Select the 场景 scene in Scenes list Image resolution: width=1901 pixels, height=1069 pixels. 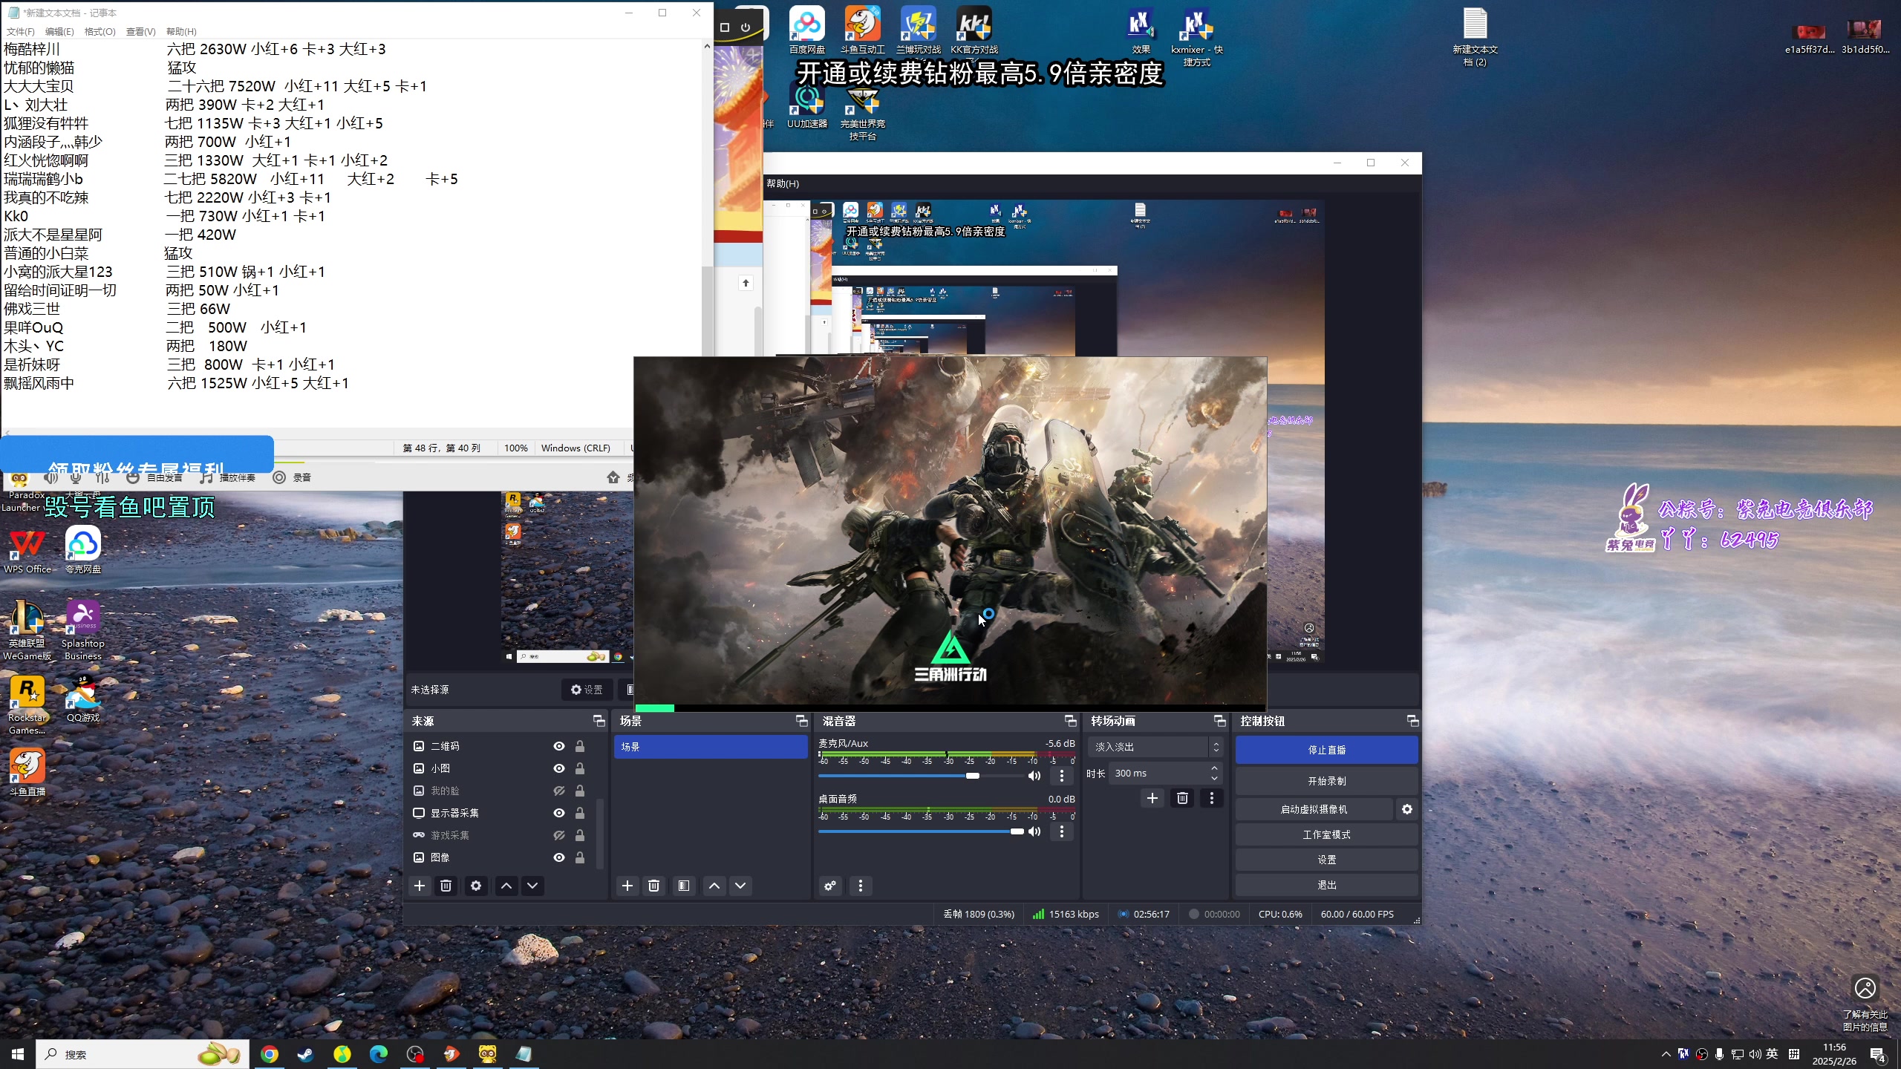point(711,747)
